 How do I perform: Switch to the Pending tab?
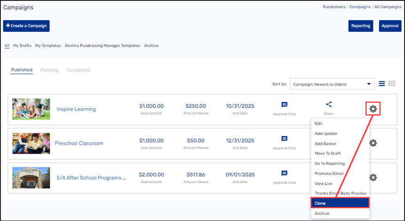(x=49, y=70)
